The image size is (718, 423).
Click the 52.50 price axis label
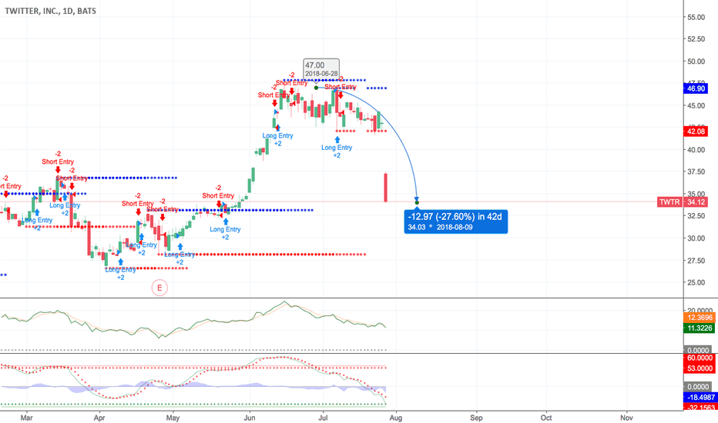coord(696,39)
